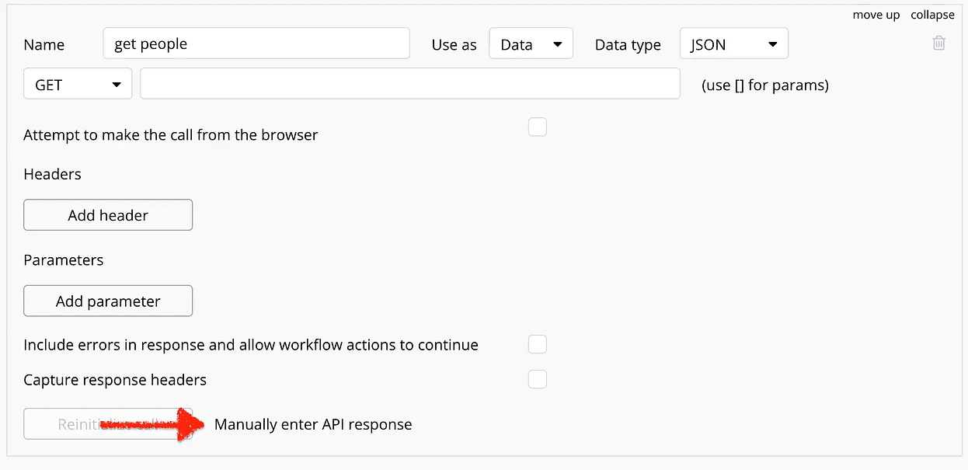Image resolution: width=968 pixels, height=470 pixels.
Task: Click the 'move up' link
Action: 876,15
